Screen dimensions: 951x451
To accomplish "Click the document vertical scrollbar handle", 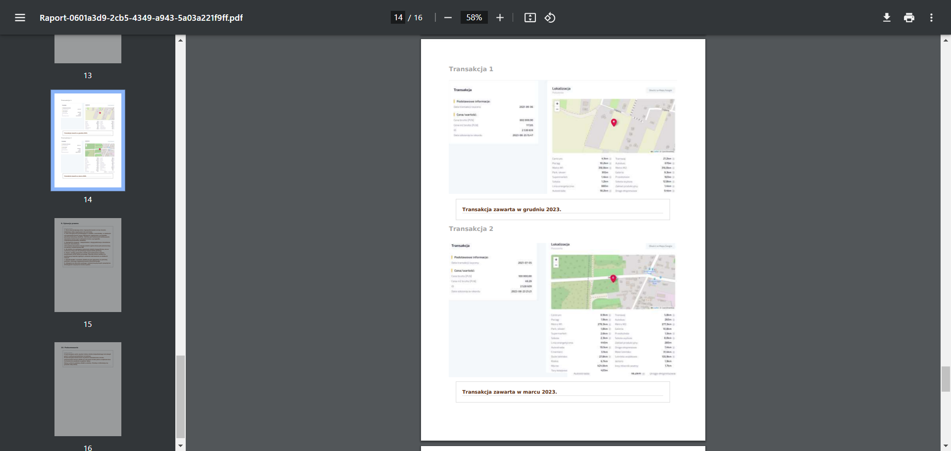I will click(x=946, y=379).
